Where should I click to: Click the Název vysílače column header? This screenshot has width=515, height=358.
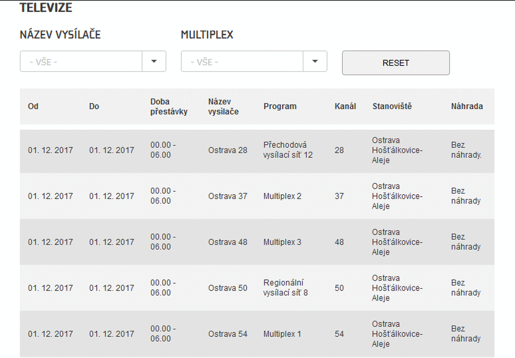point(224,107)
